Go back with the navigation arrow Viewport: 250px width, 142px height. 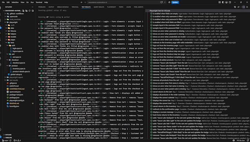pos(82,2)
